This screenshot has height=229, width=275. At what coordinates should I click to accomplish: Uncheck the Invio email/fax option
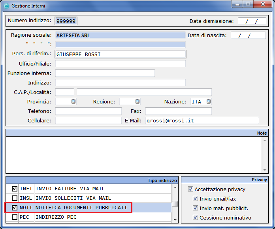click(196, 199)
